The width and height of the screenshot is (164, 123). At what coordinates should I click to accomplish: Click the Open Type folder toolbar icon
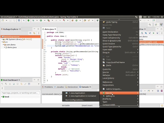point(85,20)
